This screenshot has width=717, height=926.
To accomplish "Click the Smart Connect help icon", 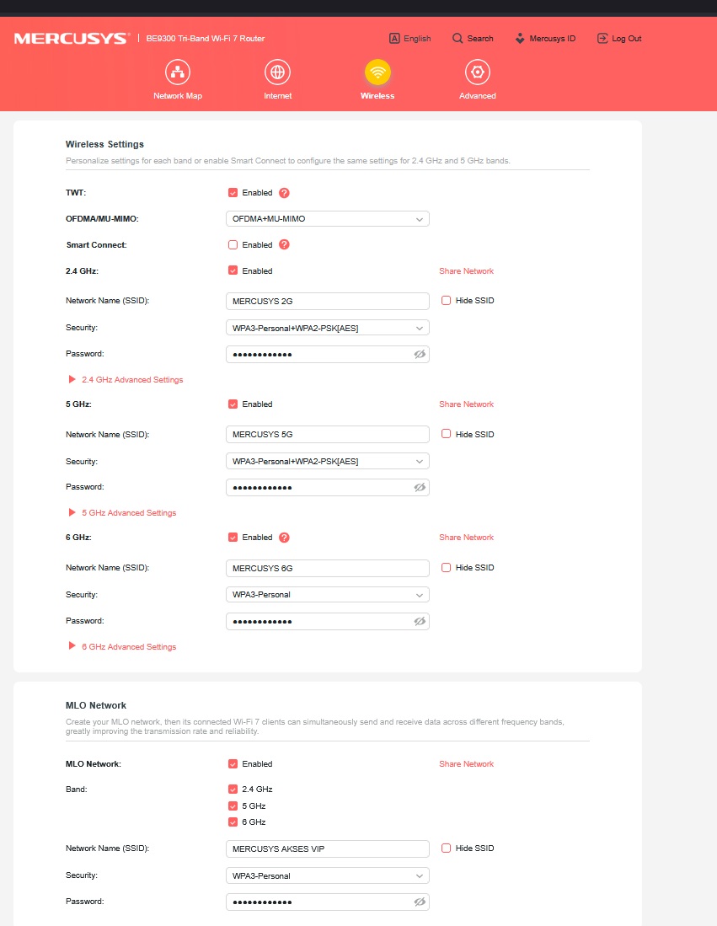I will (284, 244).
